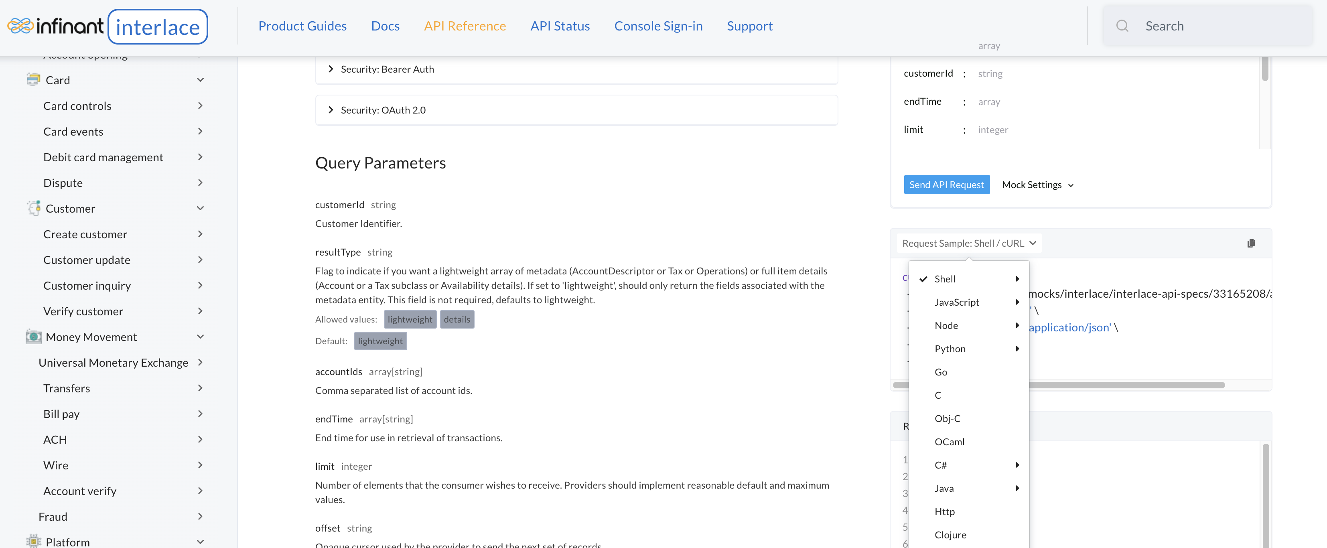Choose JavaScript in language menu

pyautogui.click(x=957, y=302)
